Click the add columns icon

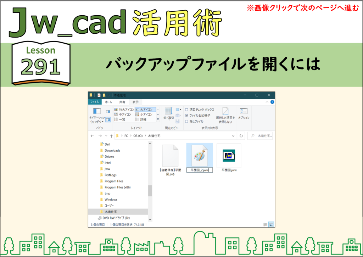point(178,115)
